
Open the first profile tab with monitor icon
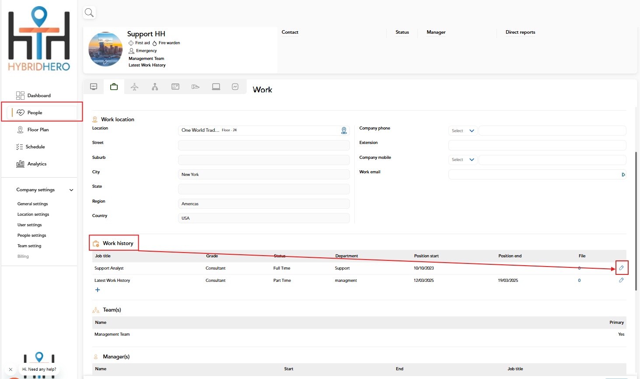tap(94, 87)
